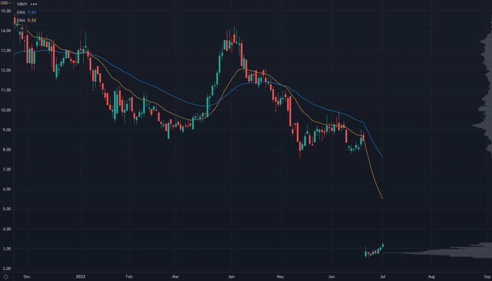Click the 15.00 price scale label
This screenshot has width=492, height=281.
6,11
